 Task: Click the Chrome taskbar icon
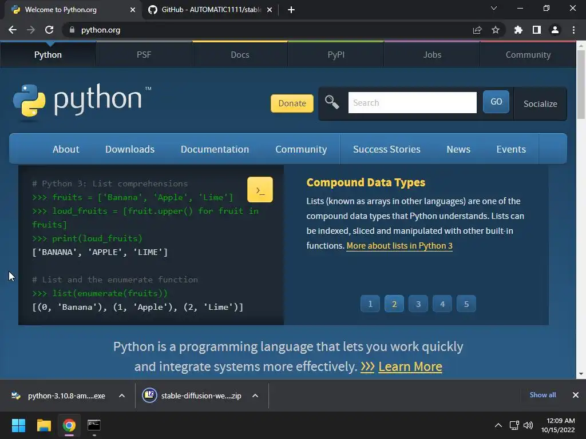tap(69, 425)
